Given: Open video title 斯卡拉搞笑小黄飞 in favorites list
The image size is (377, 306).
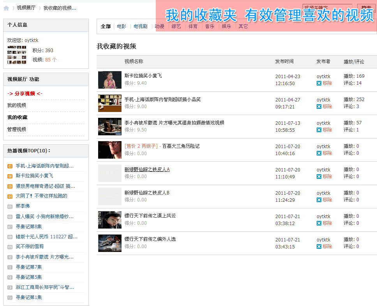Looking at the screenshot, I should (143, 76).
